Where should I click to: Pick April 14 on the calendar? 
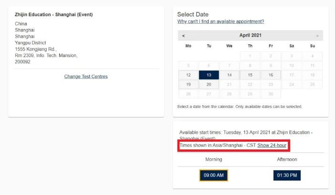230,75
